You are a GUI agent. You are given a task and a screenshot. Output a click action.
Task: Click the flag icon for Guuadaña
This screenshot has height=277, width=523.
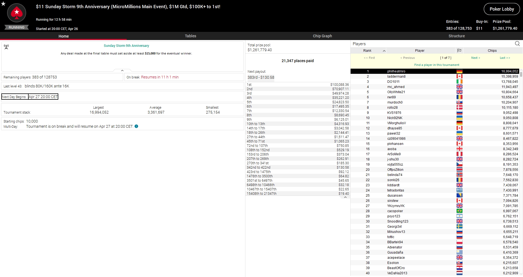coord(459,252)
